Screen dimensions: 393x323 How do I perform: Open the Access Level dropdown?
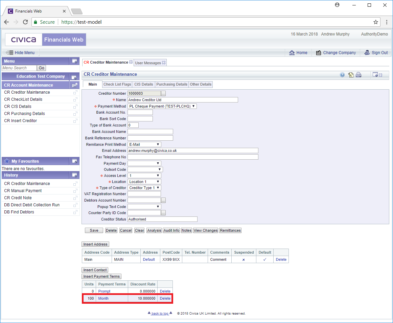coord(144,176)
